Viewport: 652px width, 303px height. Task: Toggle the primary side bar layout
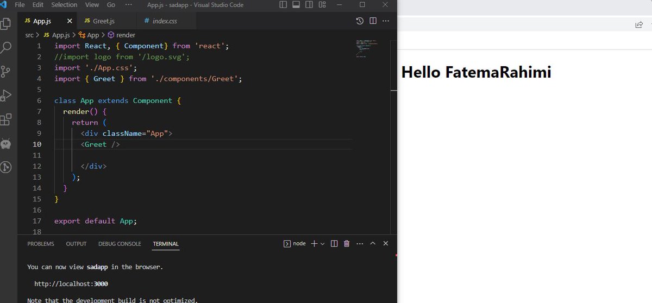click(283, 5)
